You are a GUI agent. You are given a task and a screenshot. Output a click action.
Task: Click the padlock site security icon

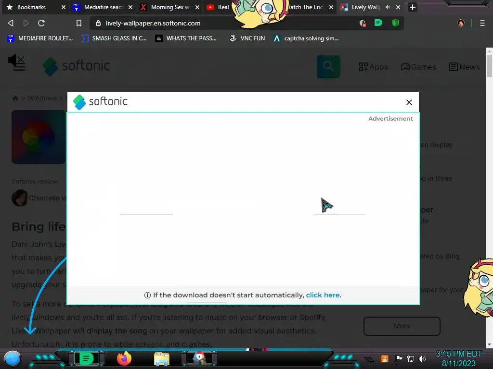pos(98,23)
